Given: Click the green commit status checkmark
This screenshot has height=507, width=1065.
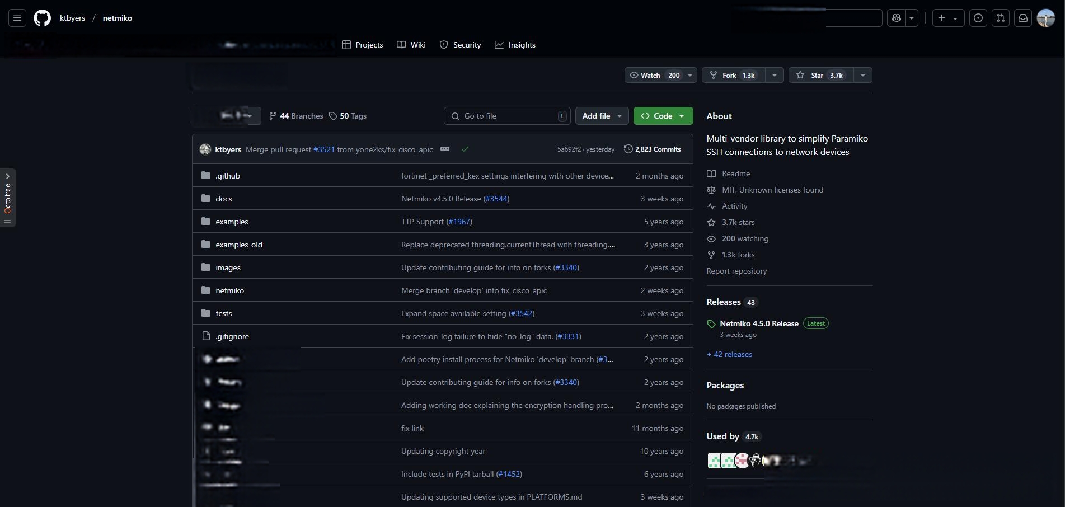Looking at the screenshot, I should tap(465, 149).
